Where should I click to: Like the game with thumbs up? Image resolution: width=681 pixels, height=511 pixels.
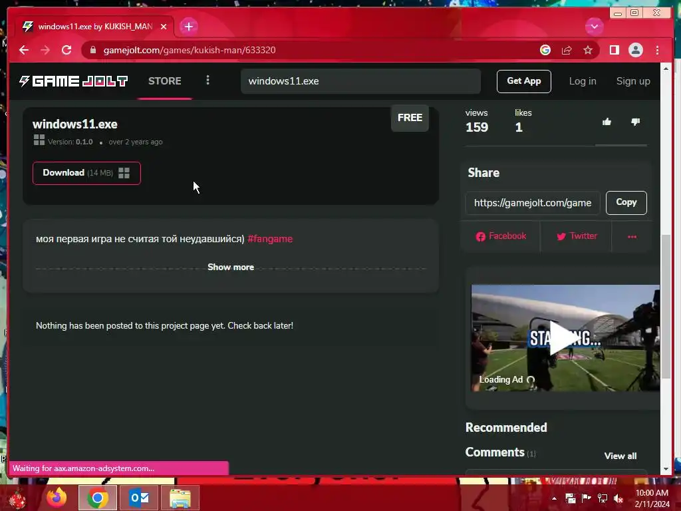tap(607, 122)
